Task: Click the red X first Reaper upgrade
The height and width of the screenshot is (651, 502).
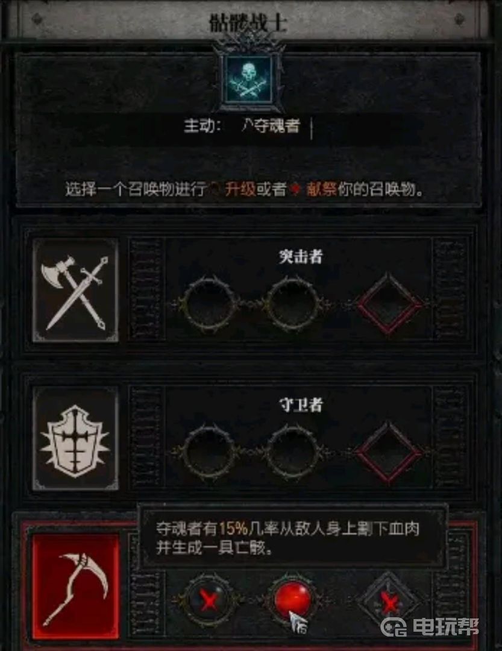Action: click(x=209, y=601)
